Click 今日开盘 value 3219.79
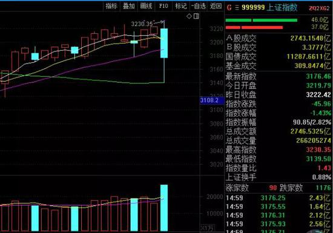 [x=318, y=85]
